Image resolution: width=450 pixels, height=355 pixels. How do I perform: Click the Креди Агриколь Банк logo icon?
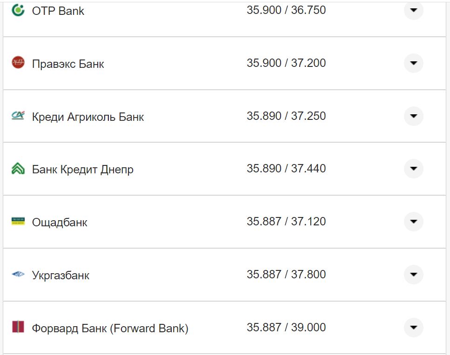(x=18, y=116)
